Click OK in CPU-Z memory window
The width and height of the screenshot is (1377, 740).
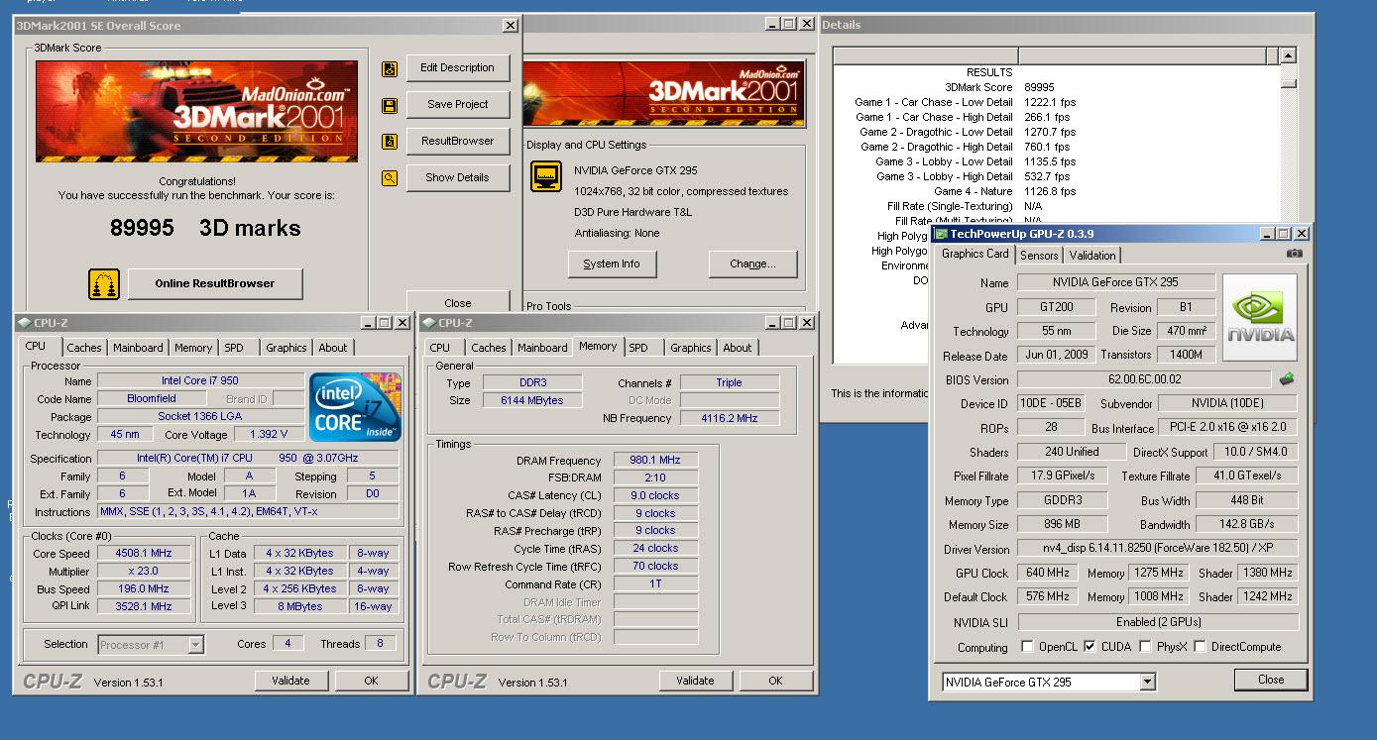[x=775, y=681]
